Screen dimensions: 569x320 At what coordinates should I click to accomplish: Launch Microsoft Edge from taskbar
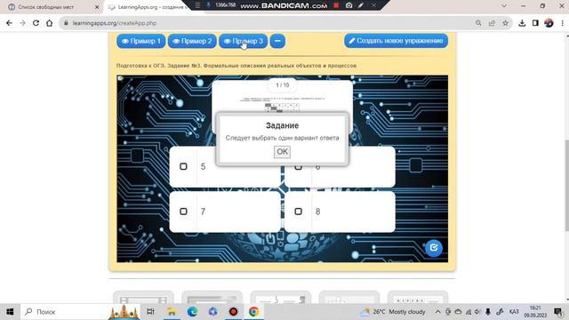point(192,312)
